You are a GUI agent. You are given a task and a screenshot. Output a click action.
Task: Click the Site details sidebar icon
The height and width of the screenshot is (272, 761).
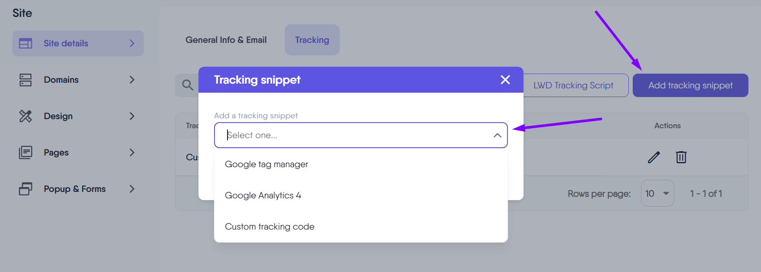tap(26, 43)
